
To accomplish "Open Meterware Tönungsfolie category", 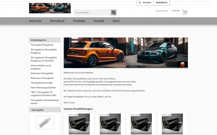I will tap(42, 73).
